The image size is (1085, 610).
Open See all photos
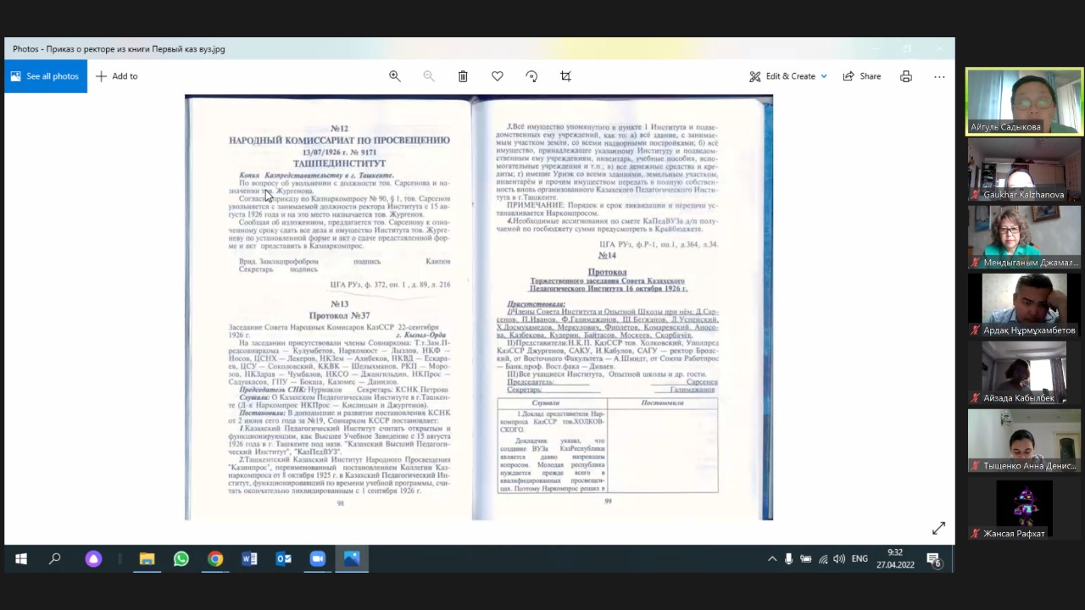tap(46, 76)
